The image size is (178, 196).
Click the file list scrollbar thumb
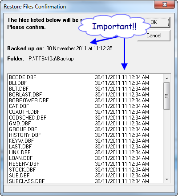tap(167, 96)
